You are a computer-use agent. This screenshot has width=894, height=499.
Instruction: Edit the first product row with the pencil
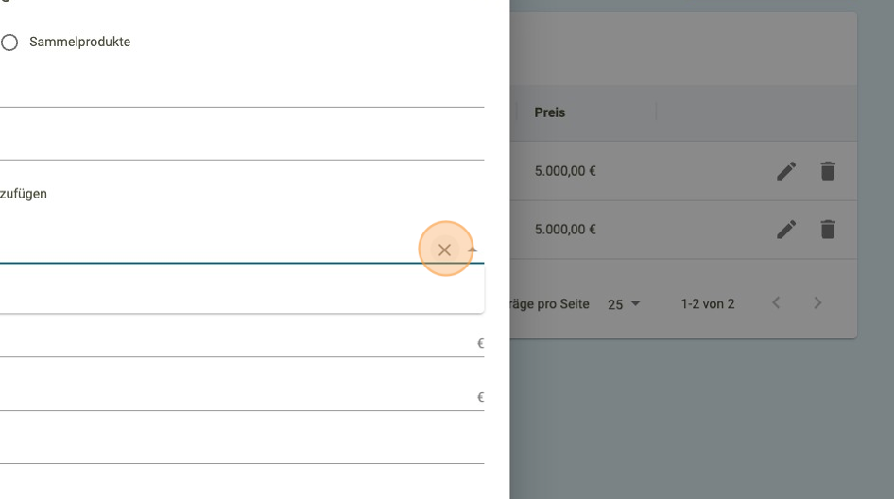(x=786, y=171)
